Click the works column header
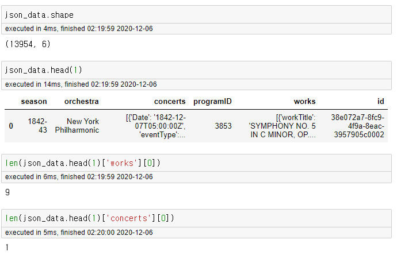Viewport: 397px width, 259px height. (x=304, y=102)
